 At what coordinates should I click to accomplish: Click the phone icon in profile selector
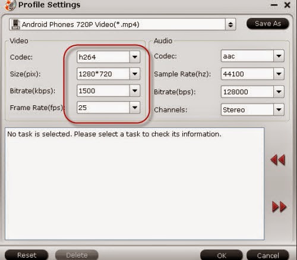coord(15,24)
